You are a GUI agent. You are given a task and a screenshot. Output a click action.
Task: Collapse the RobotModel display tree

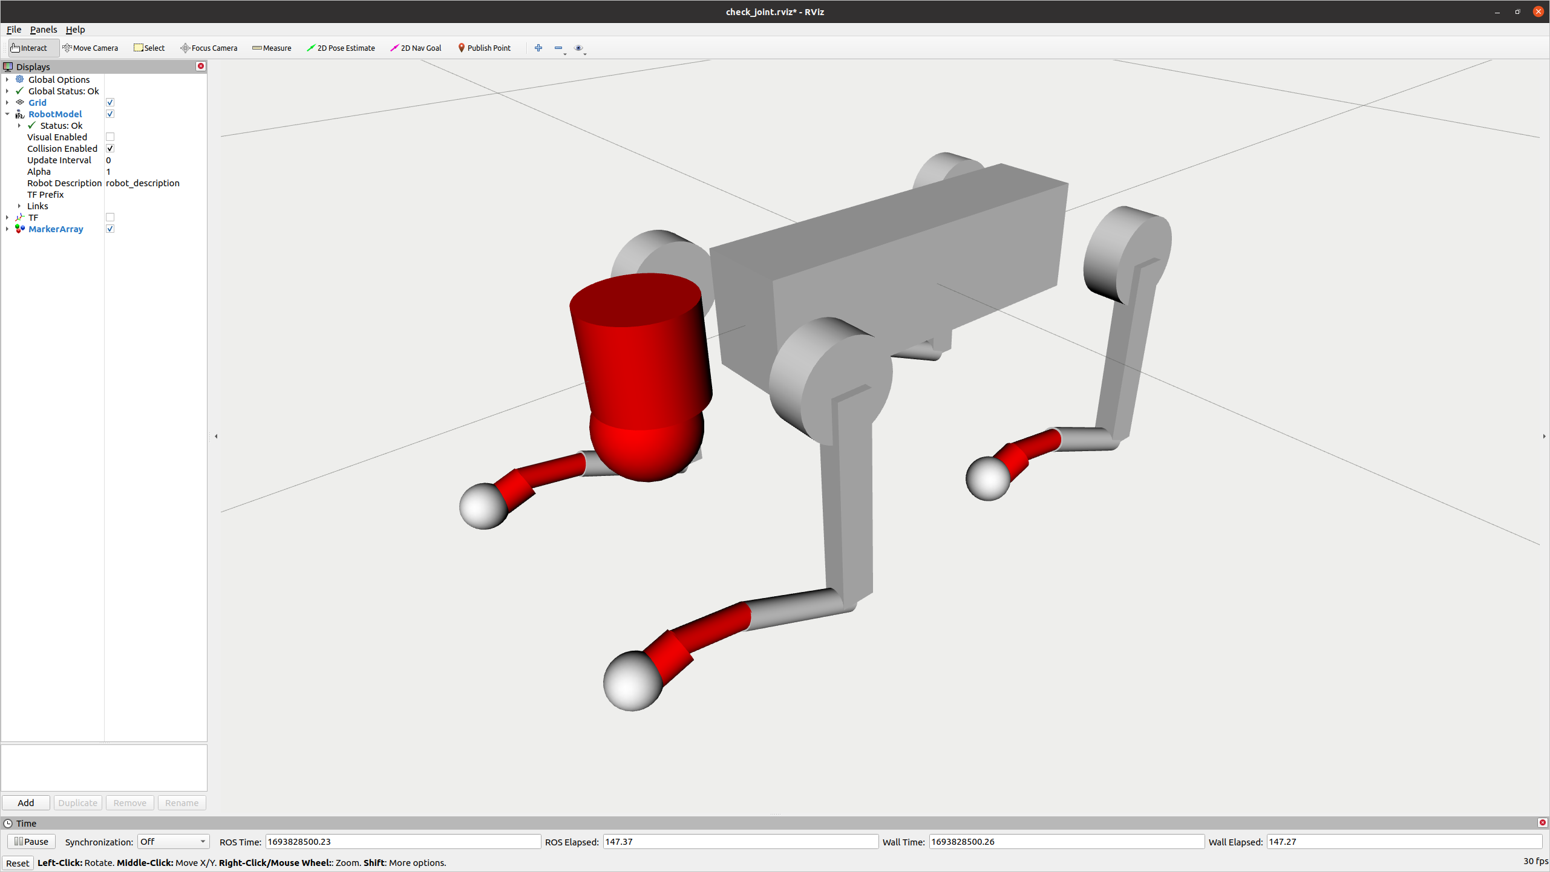7,114
